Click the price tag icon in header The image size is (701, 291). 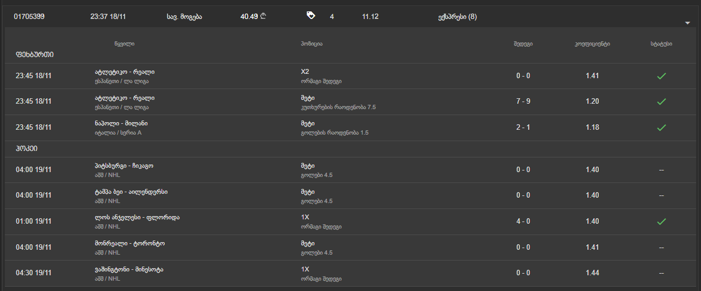click(311, 16)
